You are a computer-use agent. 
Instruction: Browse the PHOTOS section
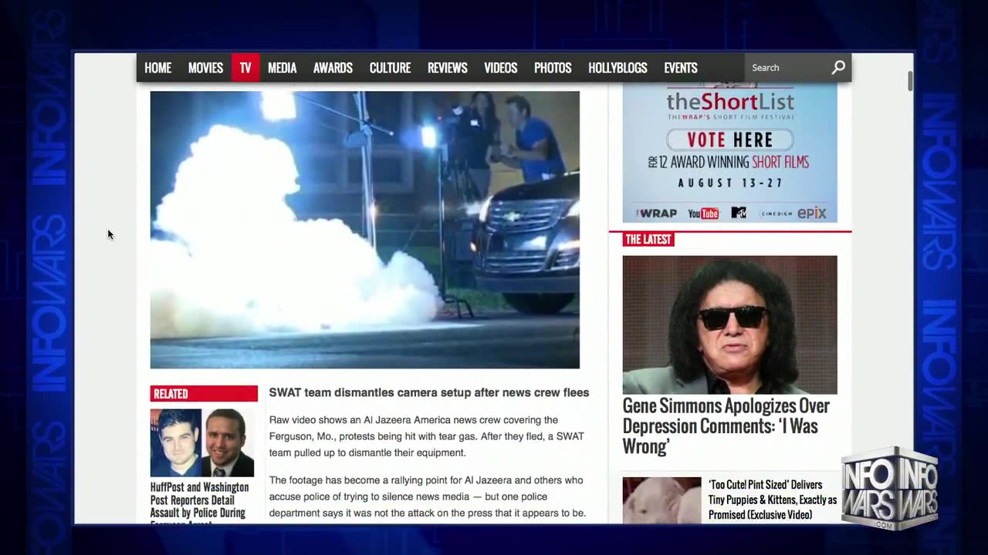pos(553,68)
